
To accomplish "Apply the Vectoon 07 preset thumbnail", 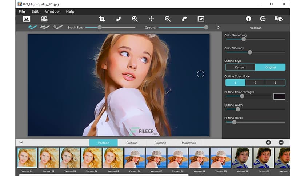I will (x=156, y=157).
